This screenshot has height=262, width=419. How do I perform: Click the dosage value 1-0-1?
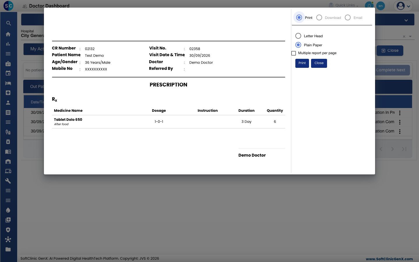[x=159, y=122]
